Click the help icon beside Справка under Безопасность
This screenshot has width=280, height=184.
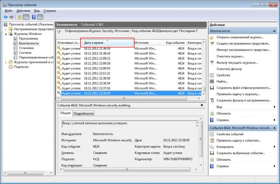pyautogui.click(x=212, y=120)
